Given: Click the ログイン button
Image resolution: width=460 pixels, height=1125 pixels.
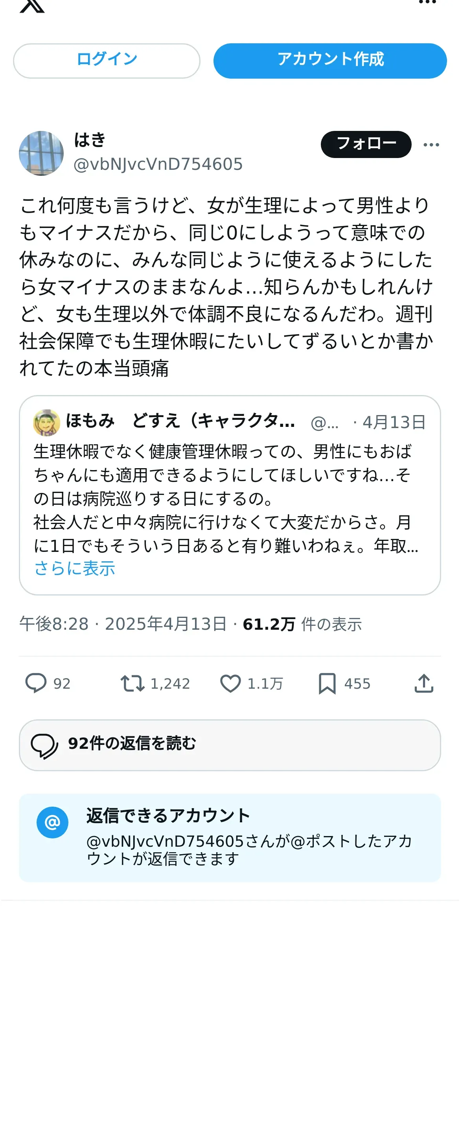Looking at the screenshot, I should pyautogui.click(x=107, y=61).
